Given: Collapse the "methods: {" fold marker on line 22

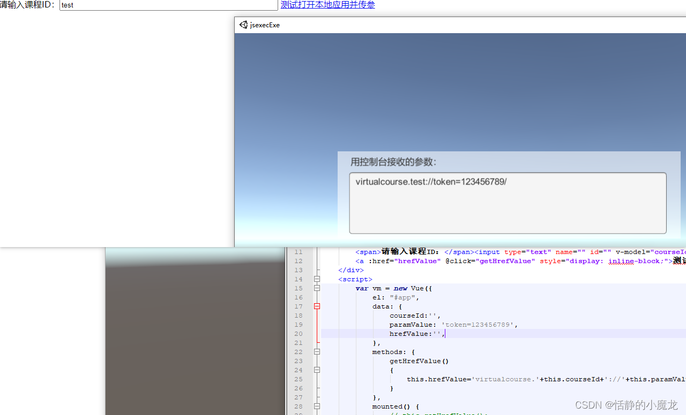Looking at the screenshot, I should pyautogui.click(x=317, y=352).
